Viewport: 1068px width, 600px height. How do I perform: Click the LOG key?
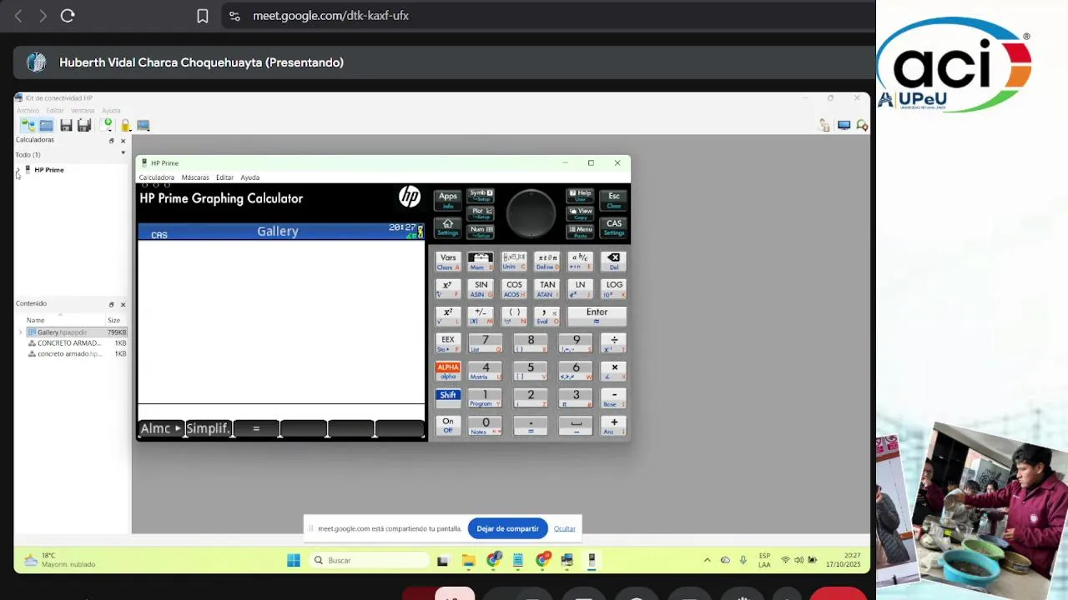[x=614, y=288]
